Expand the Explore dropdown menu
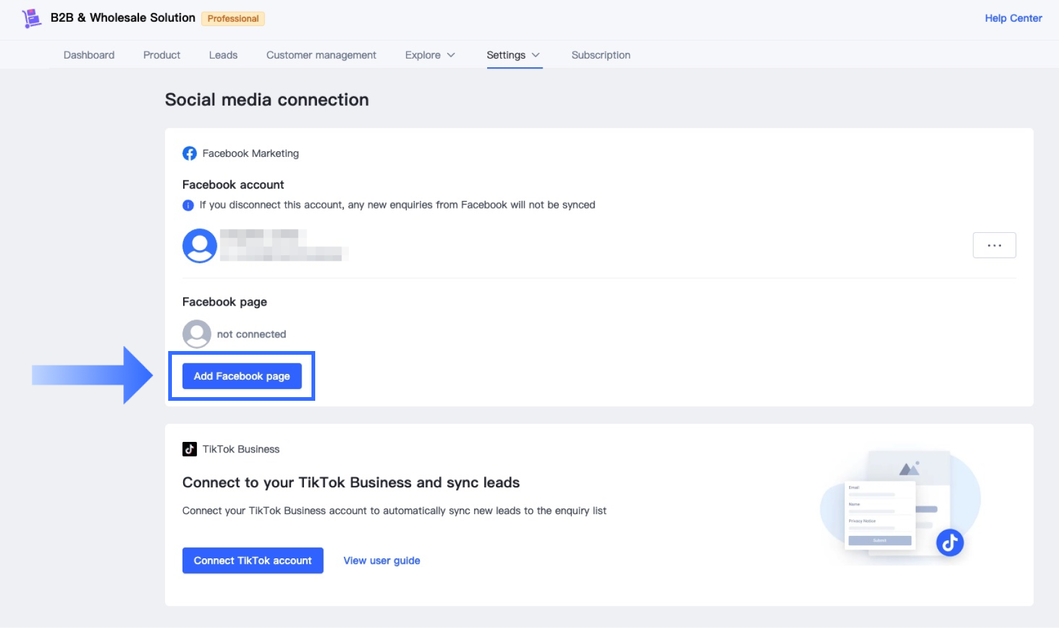Image resolution: width=1059 pixels, height=628 pixels. point(430,55)
